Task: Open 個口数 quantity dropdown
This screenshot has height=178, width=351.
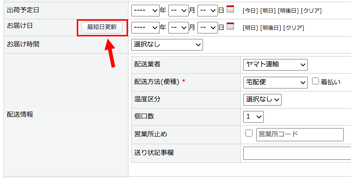Action: [x=254, y=117]
